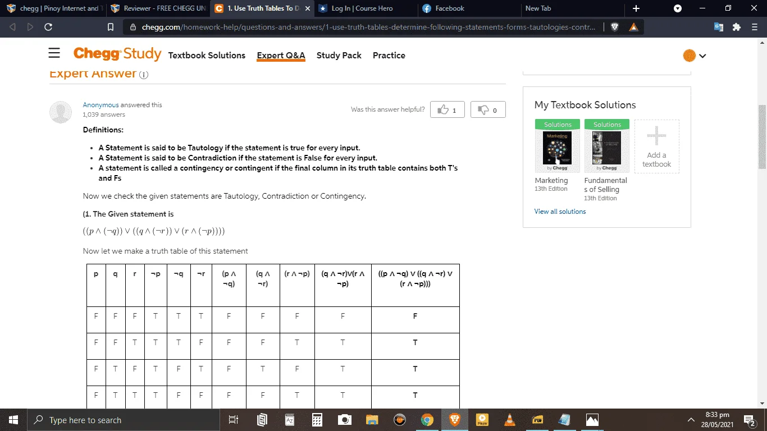This screenshot has width=767, height=431.
Task: Open the Calculator taskbar icon
Action: pyautogui.click(x=317, y=420)
